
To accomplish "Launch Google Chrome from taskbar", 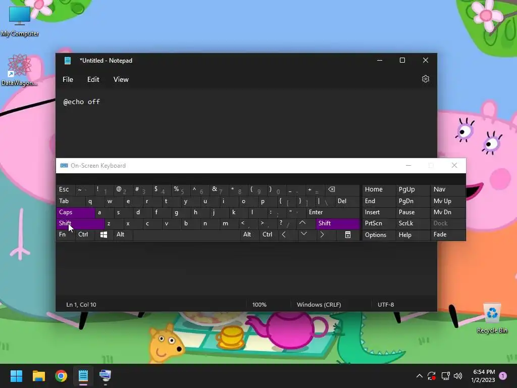I will click(x=61, y=376).
